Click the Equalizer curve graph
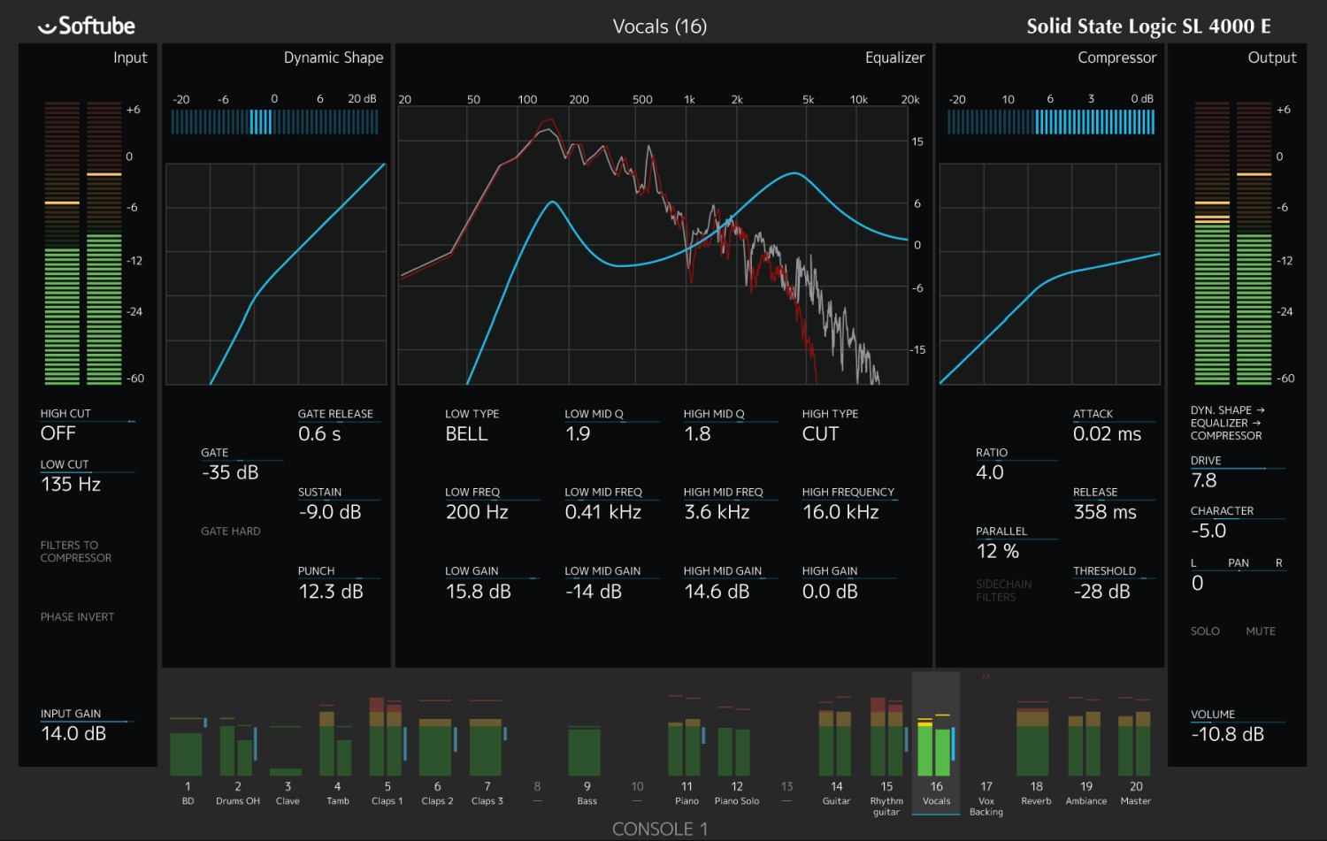This screenshot has height=841, width=1327. (x=653, y=246)
